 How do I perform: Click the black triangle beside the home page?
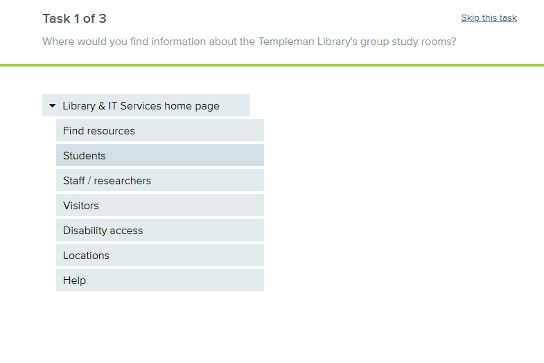tap(53, 106)
